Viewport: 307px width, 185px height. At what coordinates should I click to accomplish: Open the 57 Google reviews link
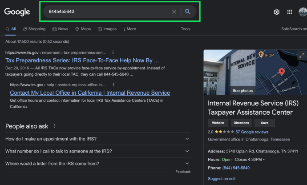pos(252,132)
